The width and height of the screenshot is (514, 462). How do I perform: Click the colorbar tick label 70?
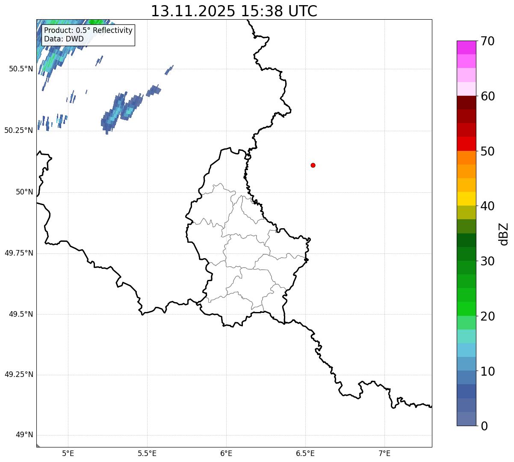487,41
